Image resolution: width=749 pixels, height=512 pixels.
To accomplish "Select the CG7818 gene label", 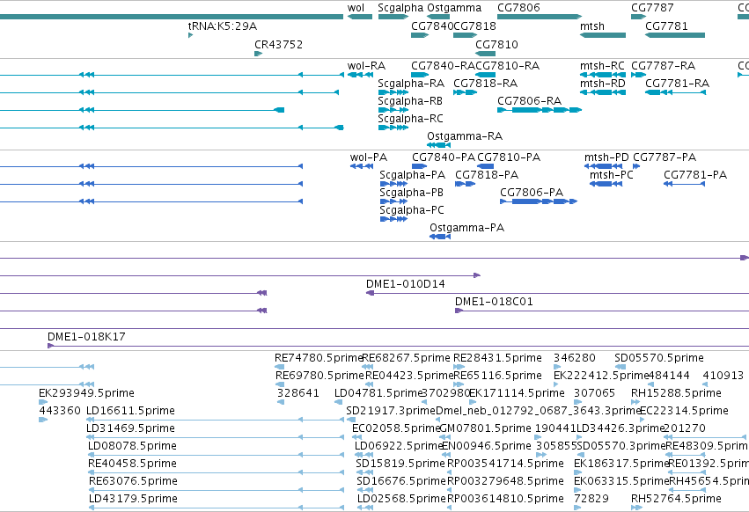I will (474, 26).
